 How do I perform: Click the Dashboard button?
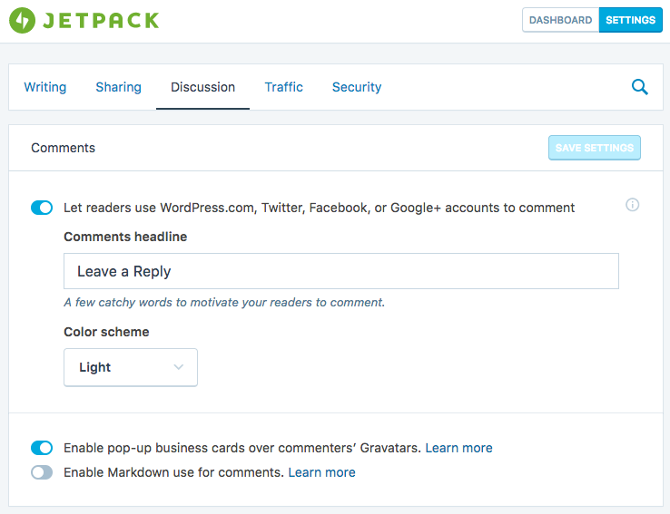(560, 20)
